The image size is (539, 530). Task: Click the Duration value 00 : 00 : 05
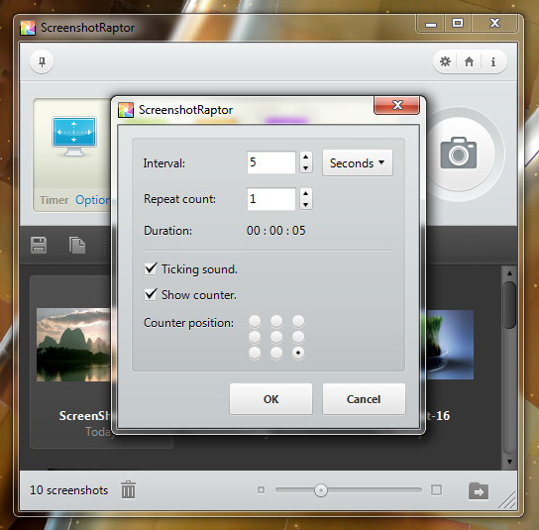276,231
